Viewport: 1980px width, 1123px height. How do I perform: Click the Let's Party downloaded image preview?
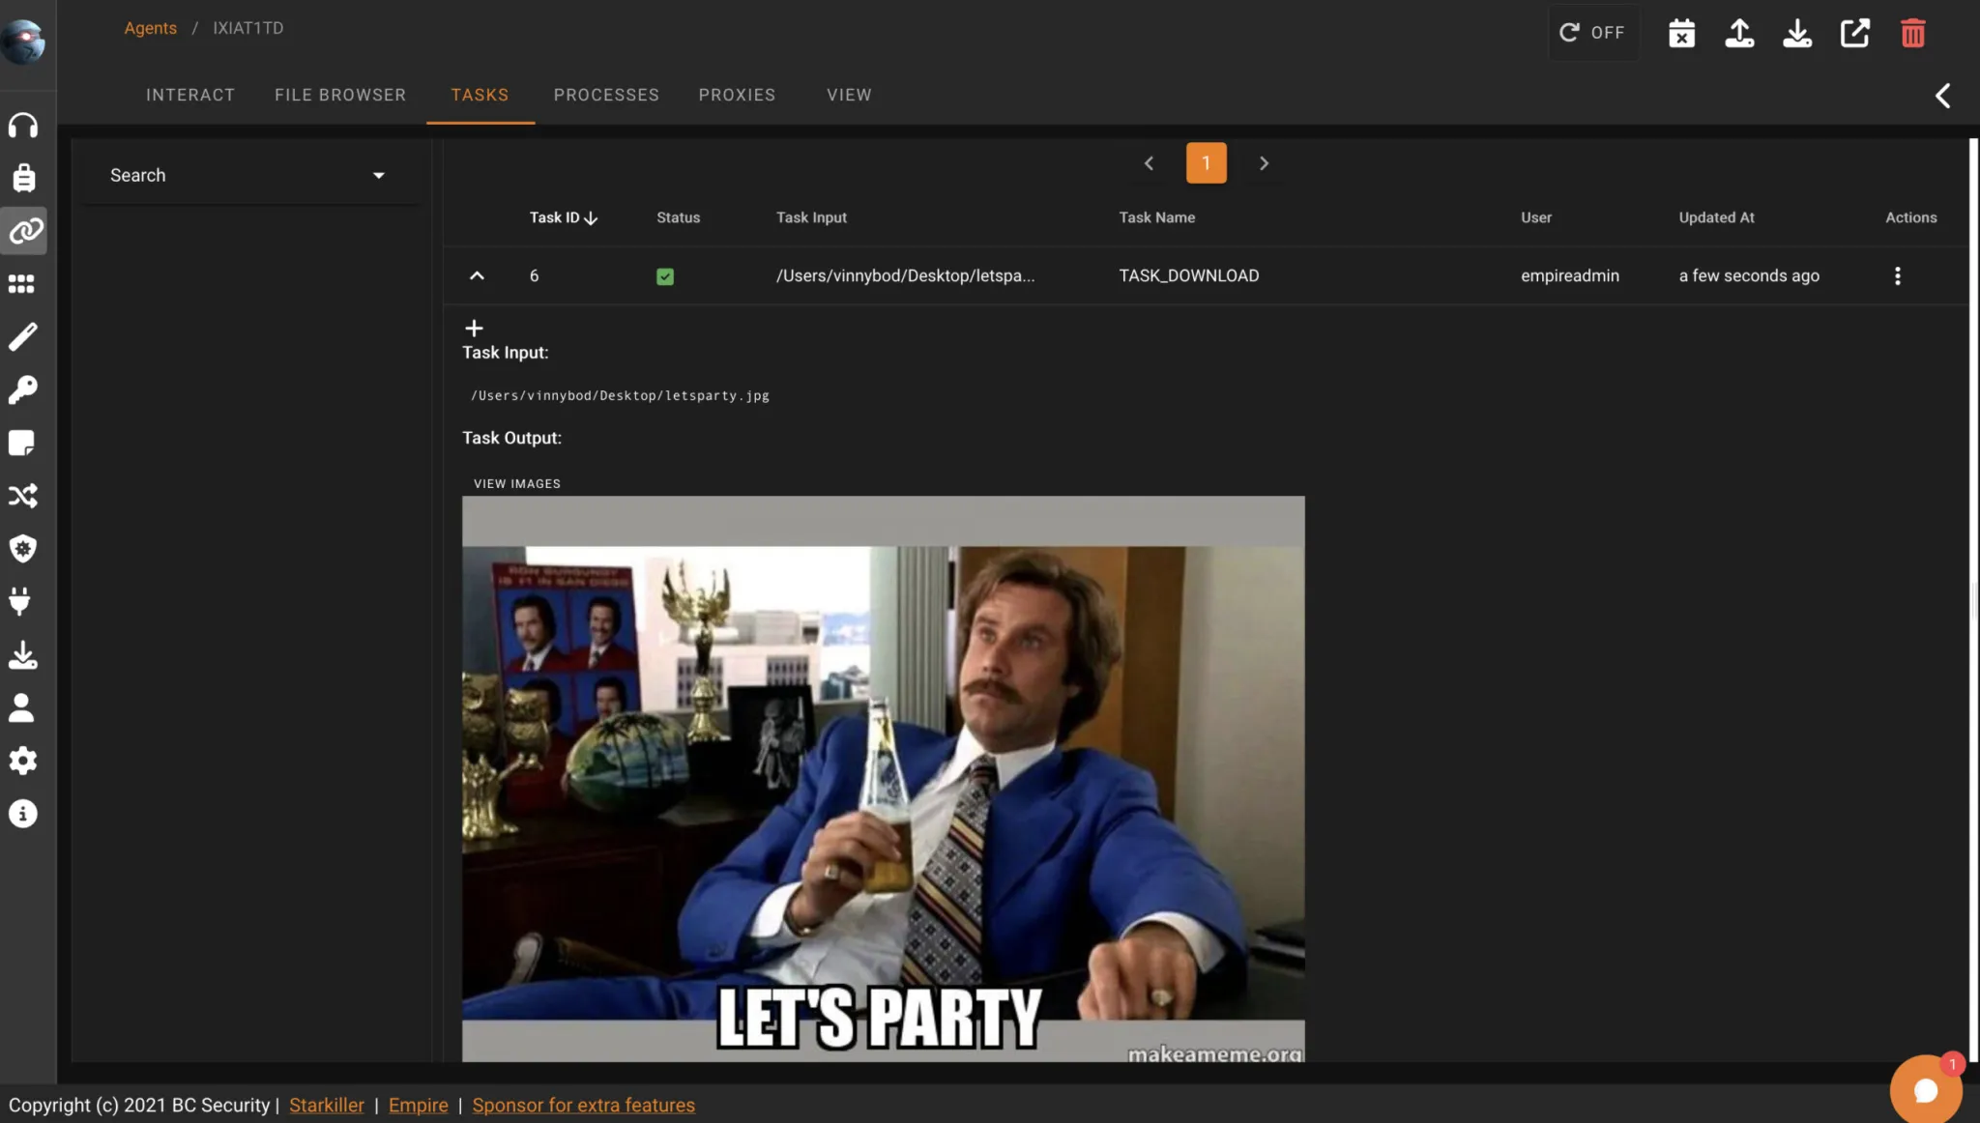883,778
